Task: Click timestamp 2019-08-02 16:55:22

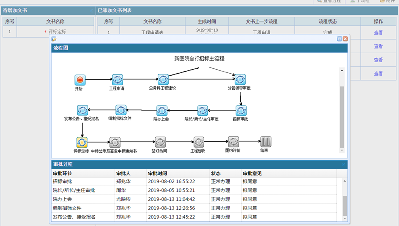Action: (171, 182)
